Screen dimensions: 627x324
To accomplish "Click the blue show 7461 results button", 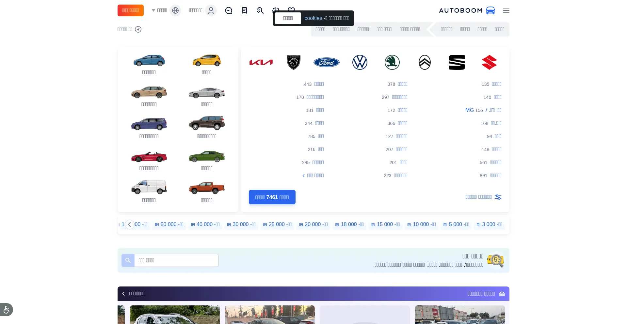I will 272,197.
